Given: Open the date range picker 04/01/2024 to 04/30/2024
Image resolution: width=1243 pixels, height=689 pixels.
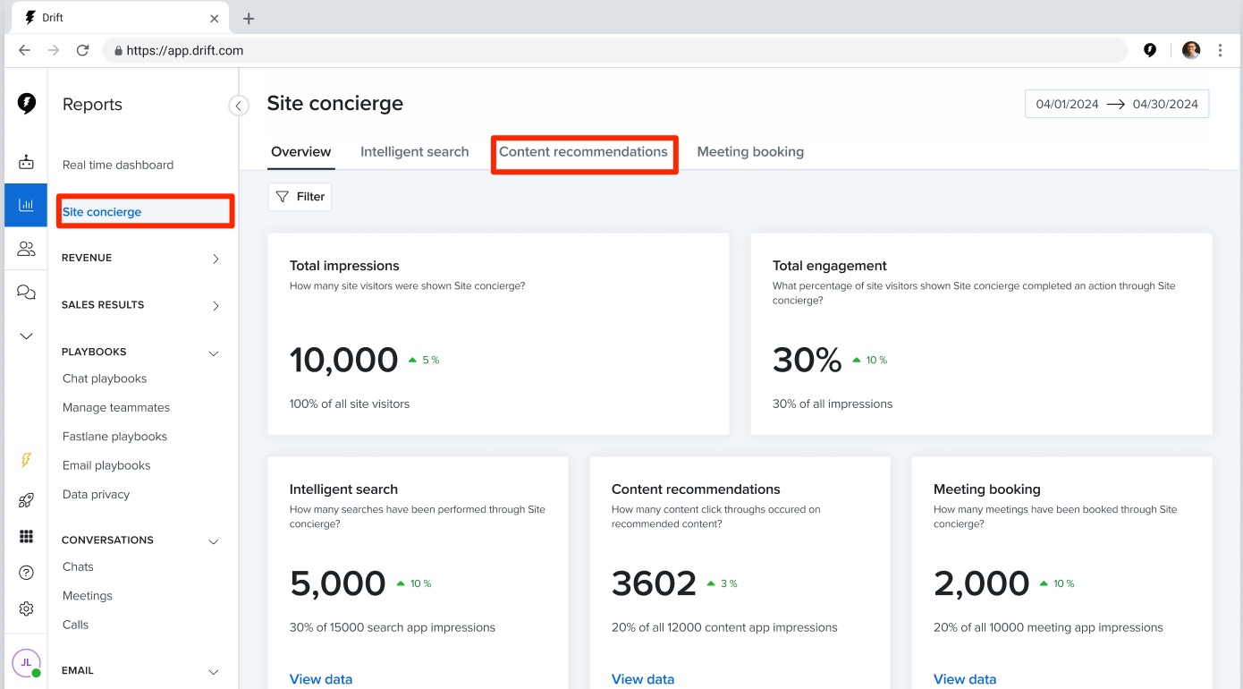Looking at the screenshot, I should [1117, 104].
